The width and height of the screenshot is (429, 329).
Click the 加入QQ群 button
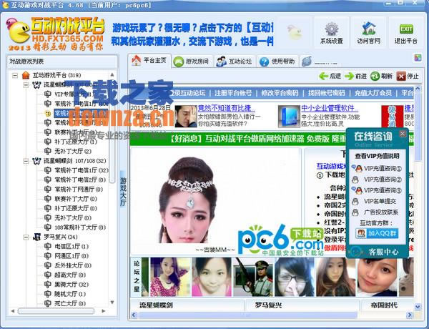click(x=377, y=233)
